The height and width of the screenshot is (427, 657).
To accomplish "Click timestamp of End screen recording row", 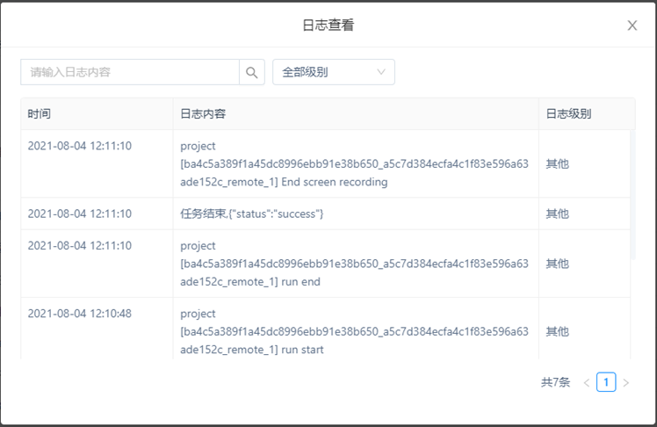I will [80, 146].
